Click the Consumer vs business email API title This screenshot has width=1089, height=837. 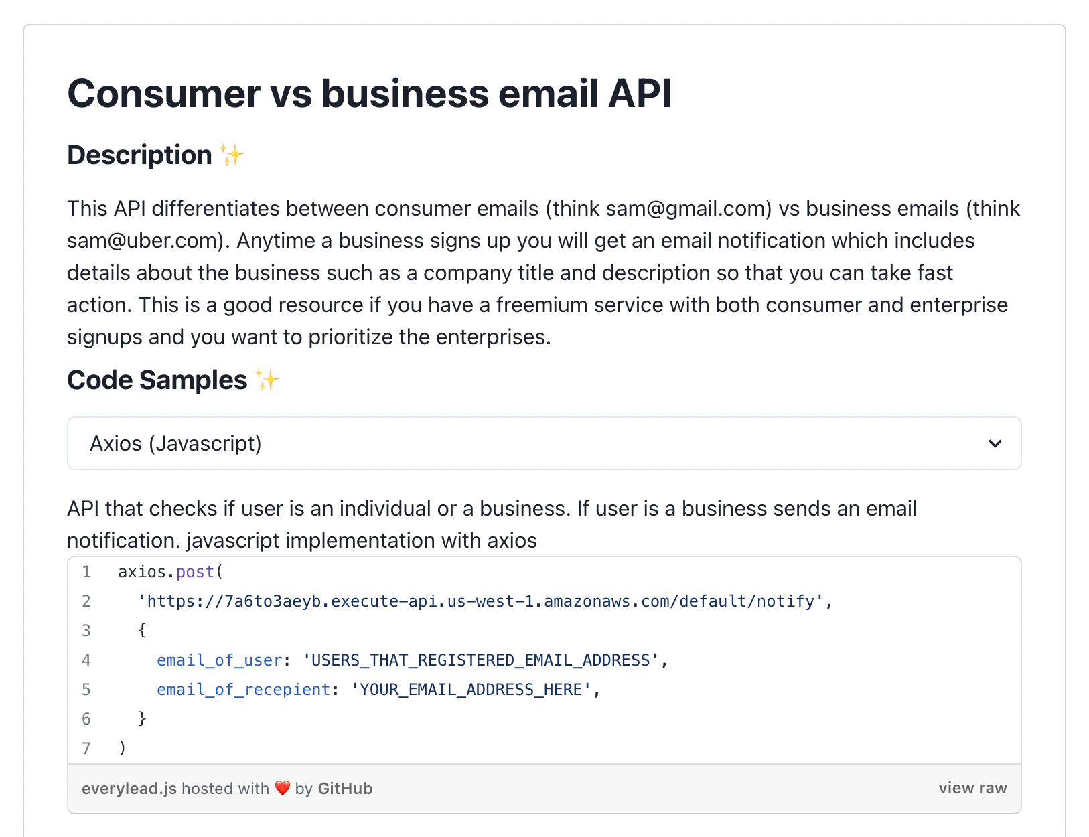pyautogui.click(x=369, y=94)
